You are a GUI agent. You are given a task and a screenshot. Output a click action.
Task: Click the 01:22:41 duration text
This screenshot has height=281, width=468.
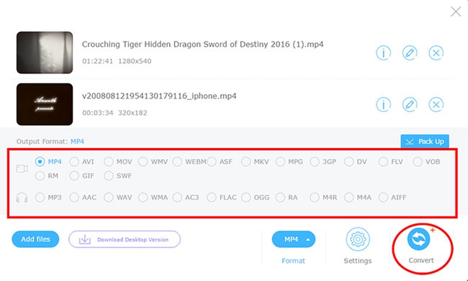[98, 61]
